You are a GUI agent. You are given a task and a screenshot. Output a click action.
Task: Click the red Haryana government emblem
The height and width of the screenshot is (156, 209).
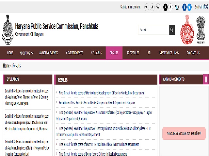(x=187, y=30)
